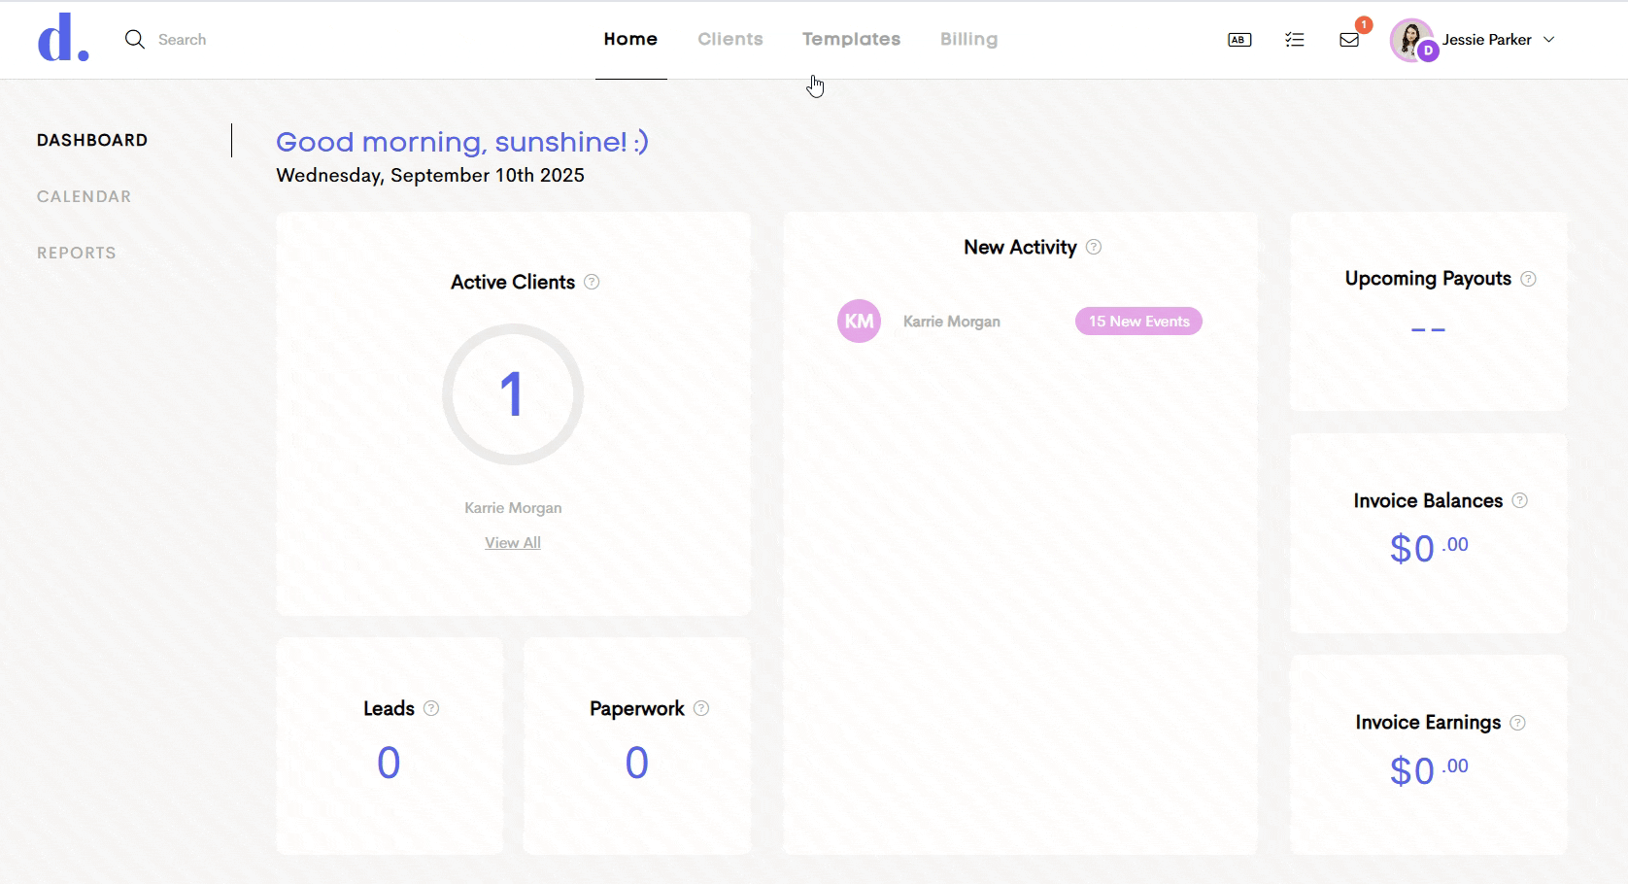This screenshot has height=884, width=1628.
Task: Open the task checklist icon
Action: click(1294, 40)
